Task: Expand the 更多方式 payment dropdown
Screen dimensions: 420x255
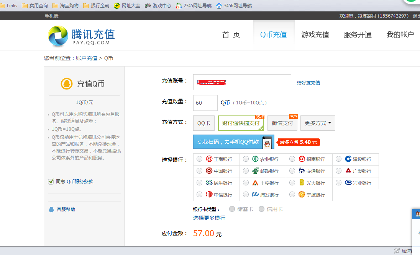Action: click(318, 123)
